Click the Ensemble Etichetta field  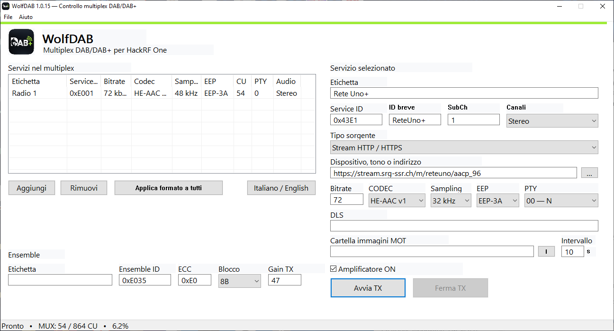[60, 280]
